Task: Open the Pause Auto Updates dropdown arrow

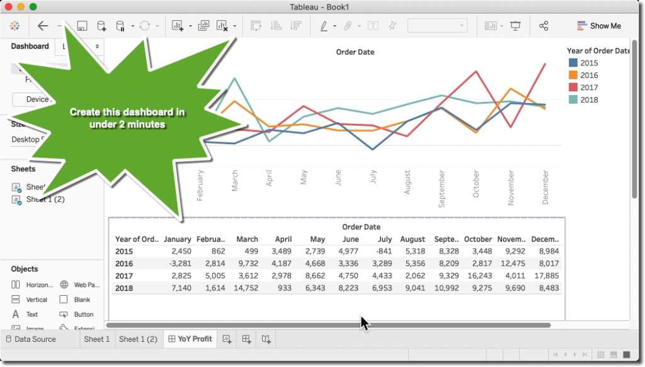Action: click(x=132, y=26)
